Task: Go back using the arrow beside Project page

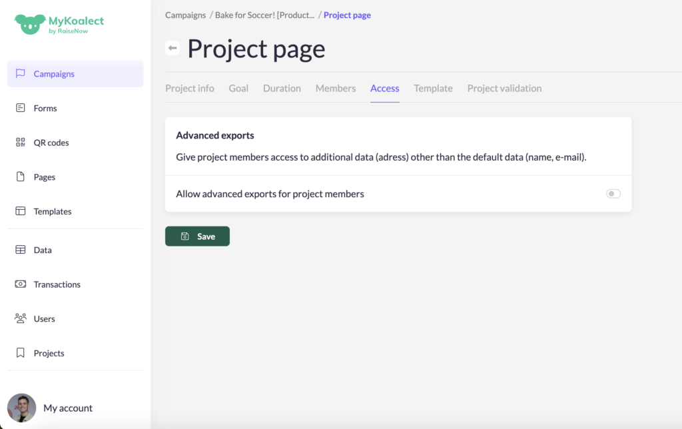Action: pos(172,48)
